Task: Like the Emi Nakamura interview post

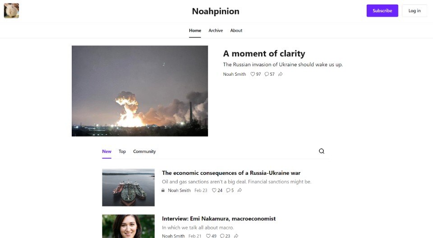Action: click(x=211, y=236)
